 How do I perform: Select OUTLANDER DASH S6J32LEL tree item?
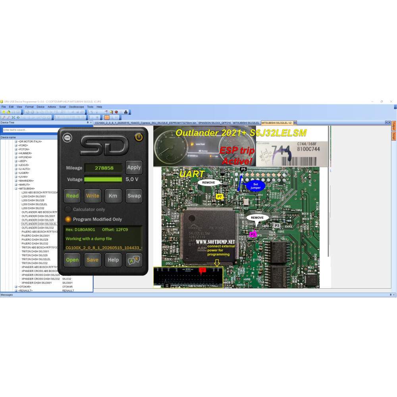39,224
